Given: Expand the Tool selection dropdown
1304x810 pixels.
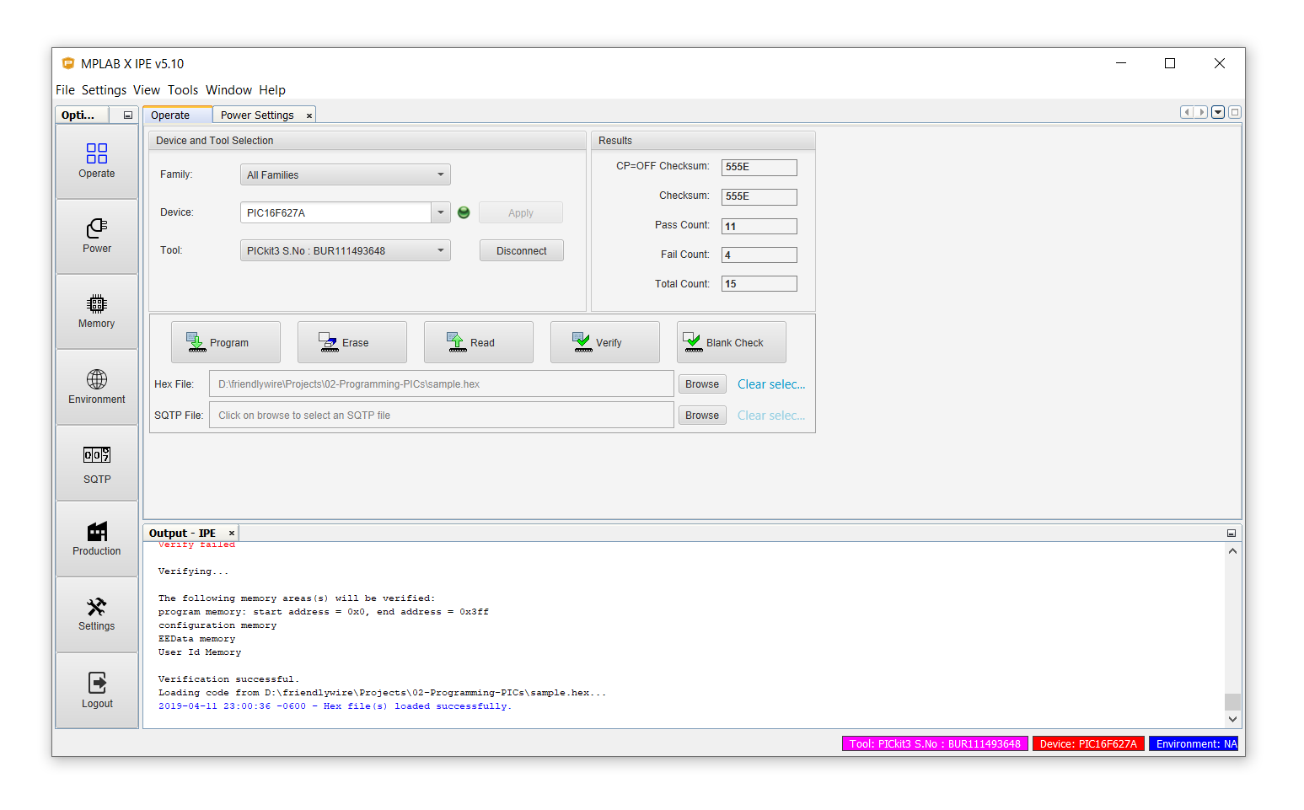Looking at the screenshot, I should [440, 250].
